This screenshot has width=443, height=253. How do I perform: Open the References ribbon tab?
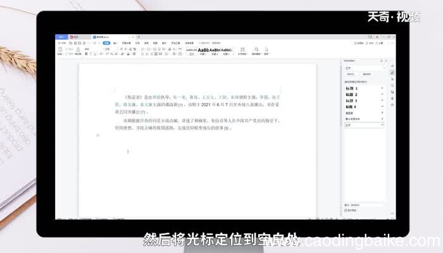coord(137,43)
